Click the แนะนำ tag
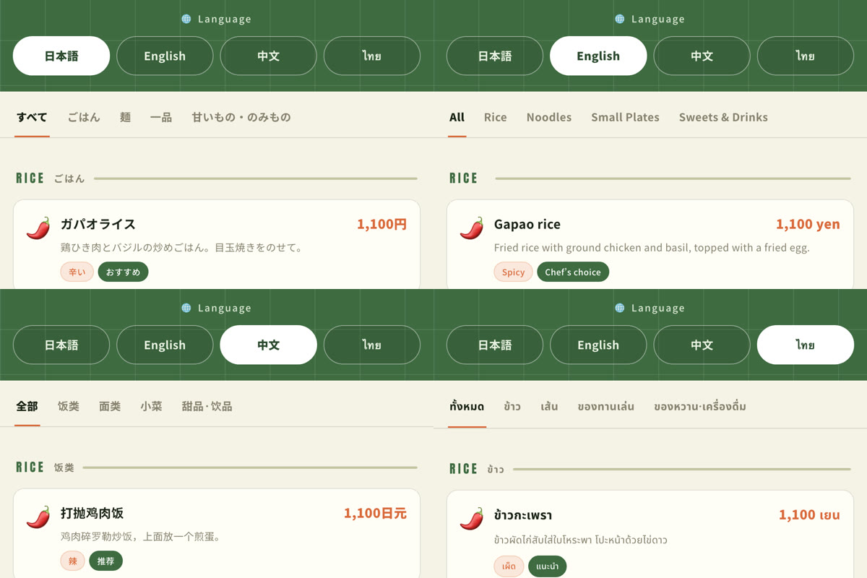867x578 pixels. pos(548,566)
